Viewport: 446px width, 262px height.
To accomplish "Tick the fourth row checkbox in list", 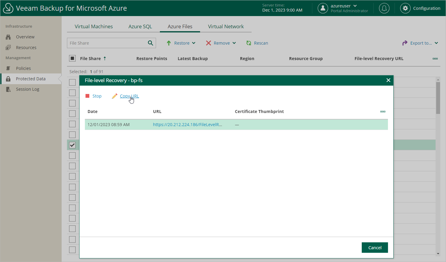I will 72,114.
